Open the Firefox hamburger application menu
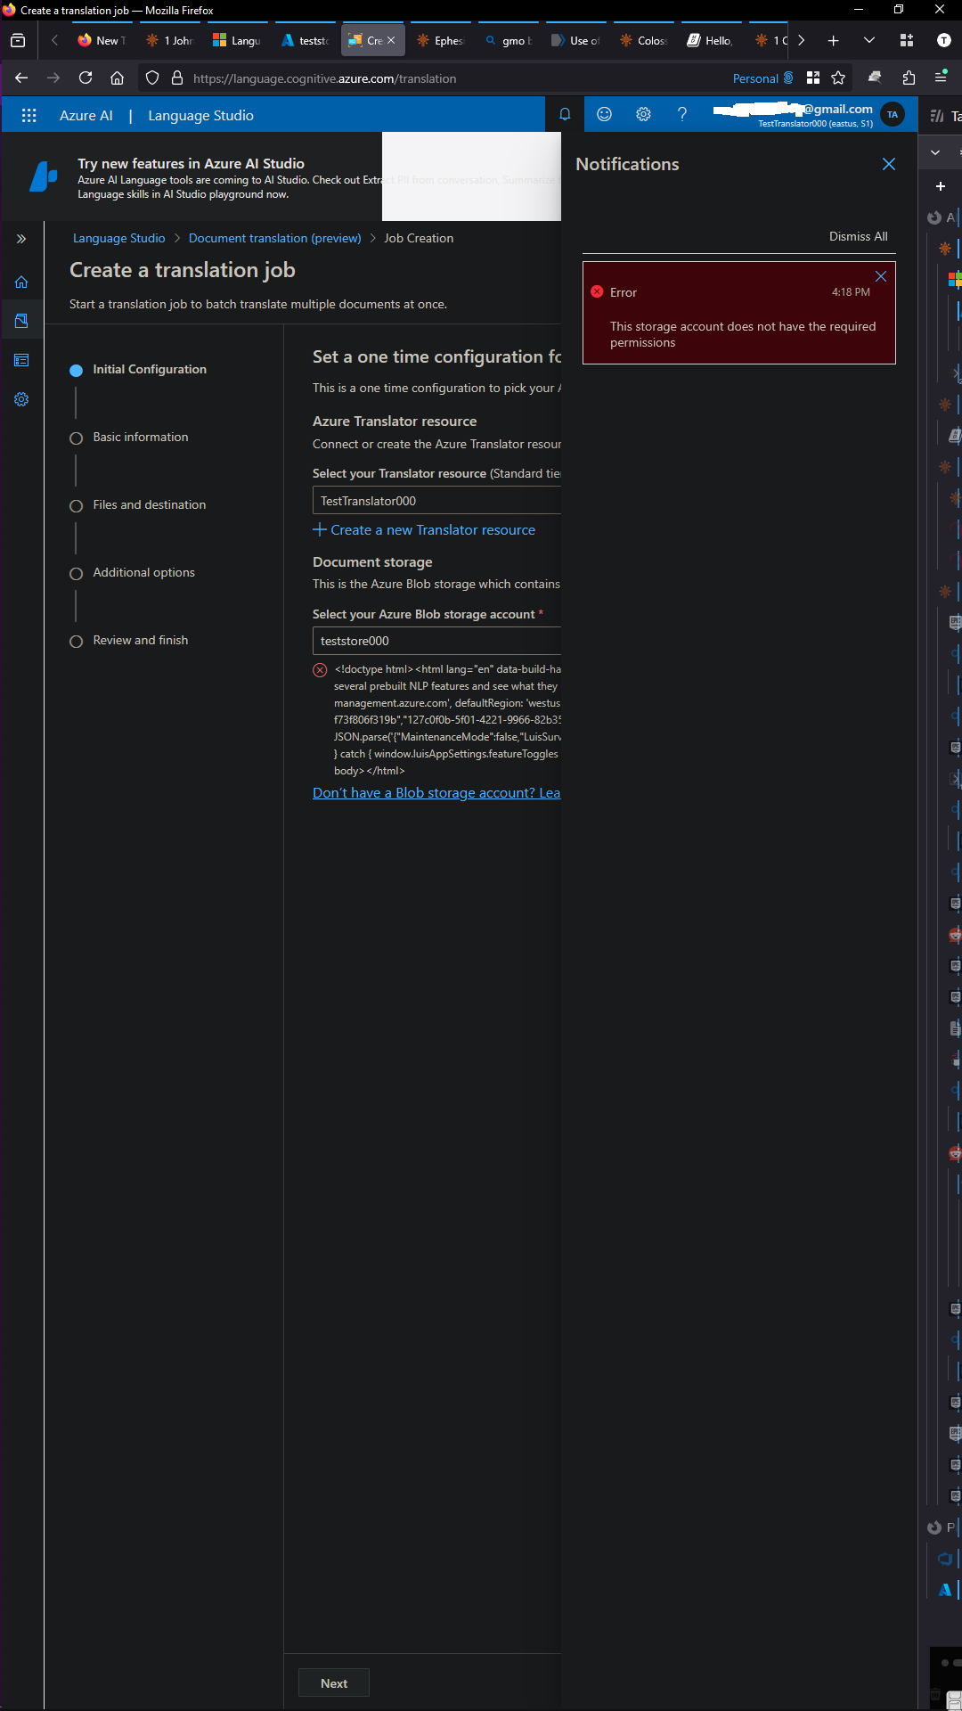This screenshot has width=962, height=1711. (x=941, y=78)
